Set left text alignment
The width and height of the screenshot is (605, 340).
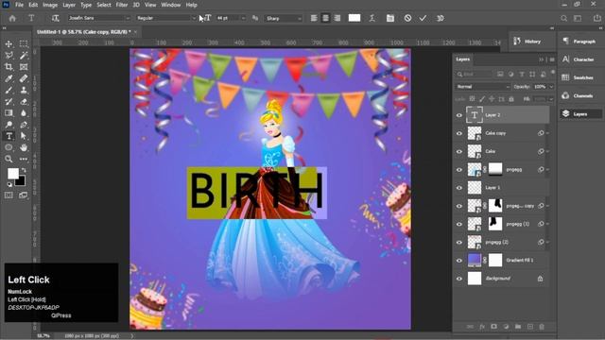(314, 18)
